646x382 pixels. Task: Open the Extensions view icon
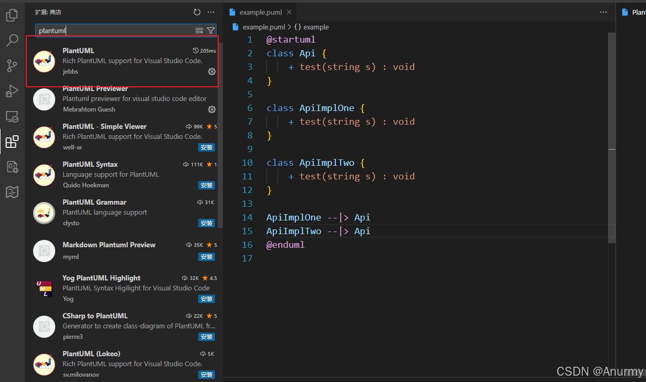point(12,142)
